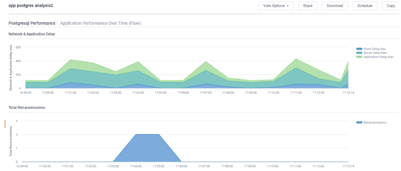Open the Schedule dialog button
The image size is (401, 171).
pos(365,5)
